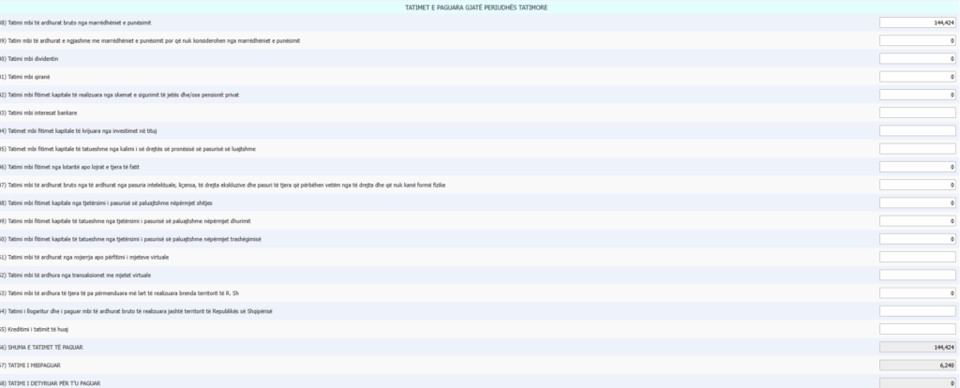Click the 'transaksionet me mjetet virtuale' tax field
The image size is (960, 388).
[x=917, y=275]
